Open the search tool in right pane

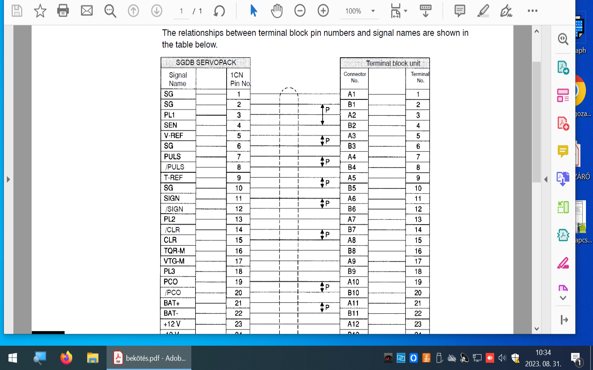click(x=563, y=39)
